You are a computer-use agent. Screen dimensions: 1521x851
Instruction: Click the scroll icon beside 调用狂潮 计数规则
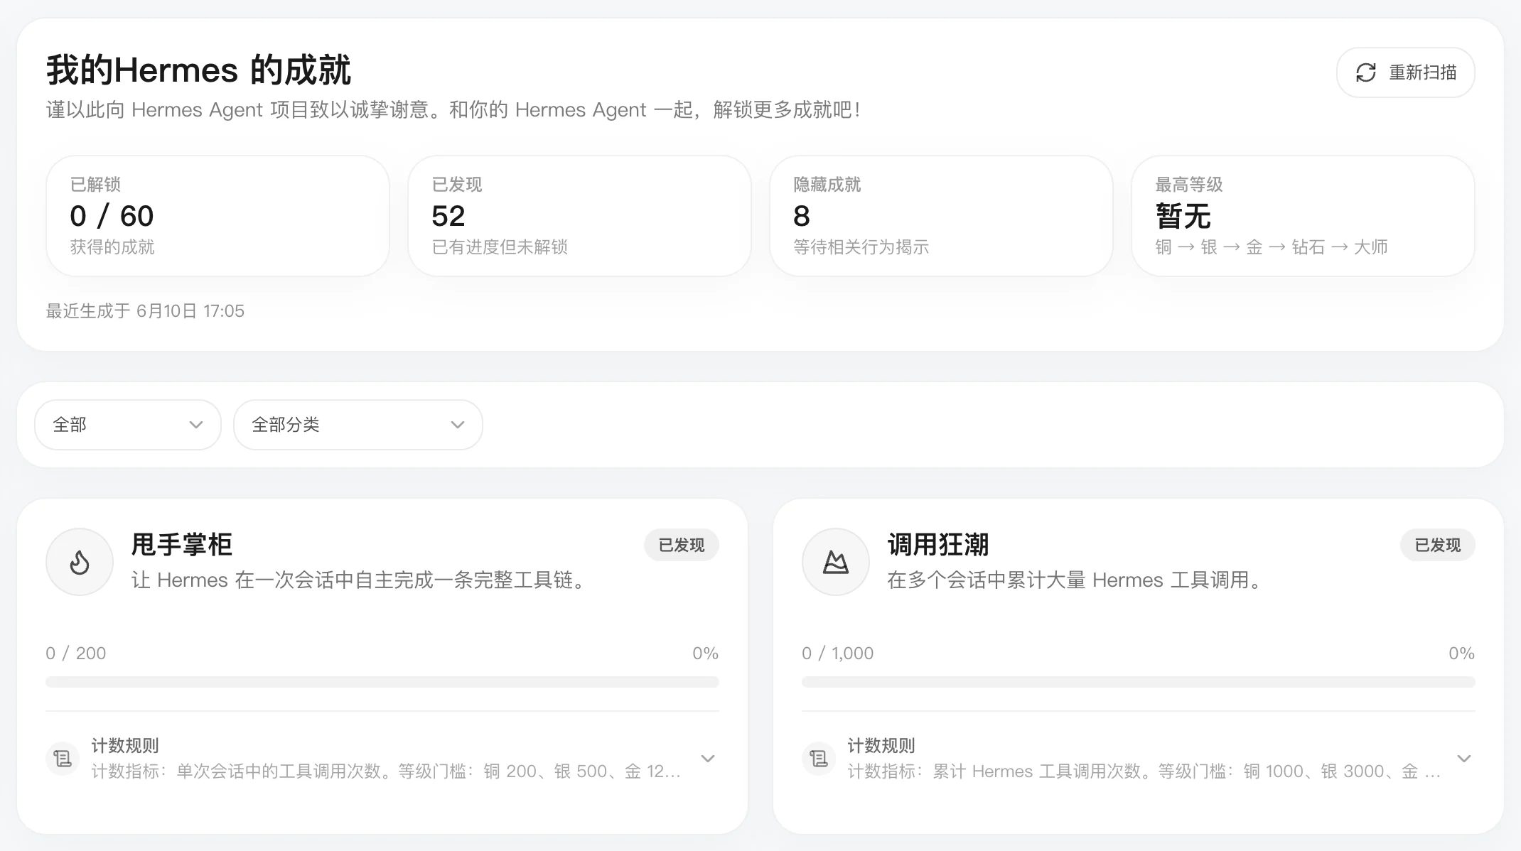pyautogui.click(x=819, y=759)
